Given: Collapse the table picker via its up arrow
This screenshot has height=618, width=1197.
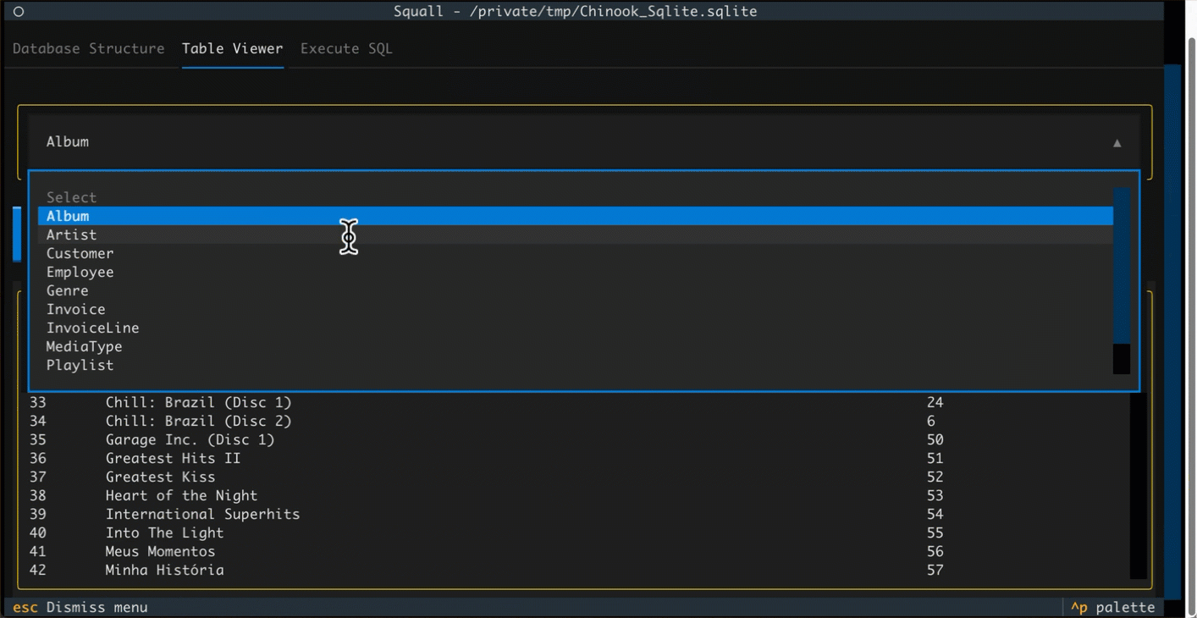Looking at the screenshot, I should point(1117,141).
